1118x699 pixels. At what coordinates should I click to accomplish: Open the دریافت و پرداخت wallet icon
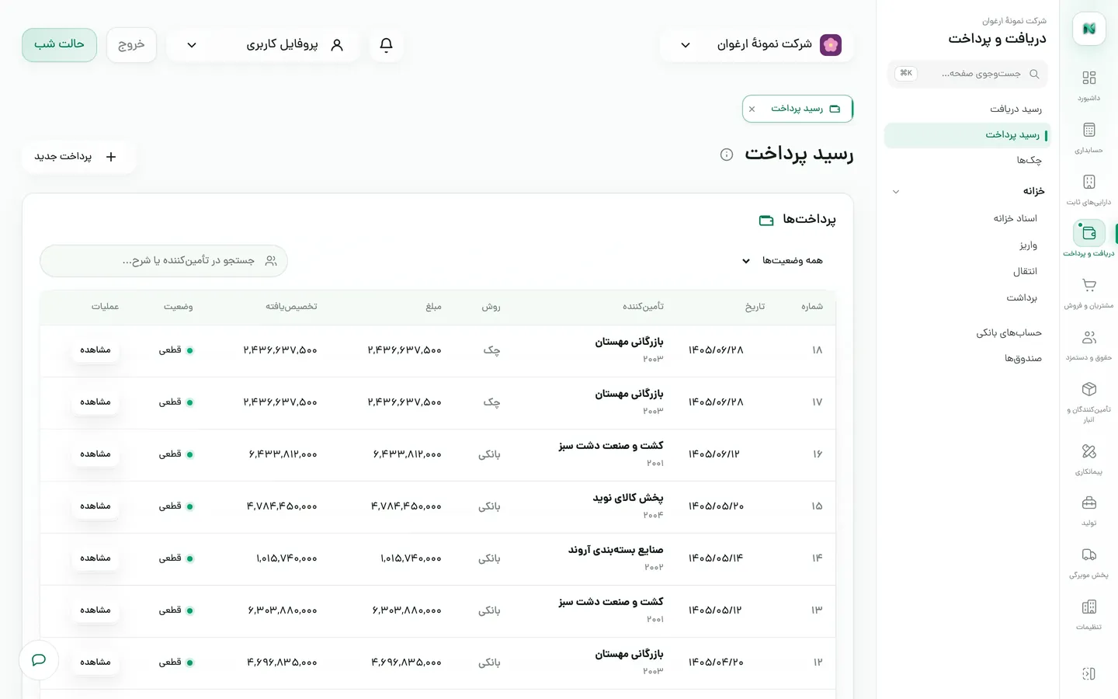pyautogui.click(x=1088, y=233)
